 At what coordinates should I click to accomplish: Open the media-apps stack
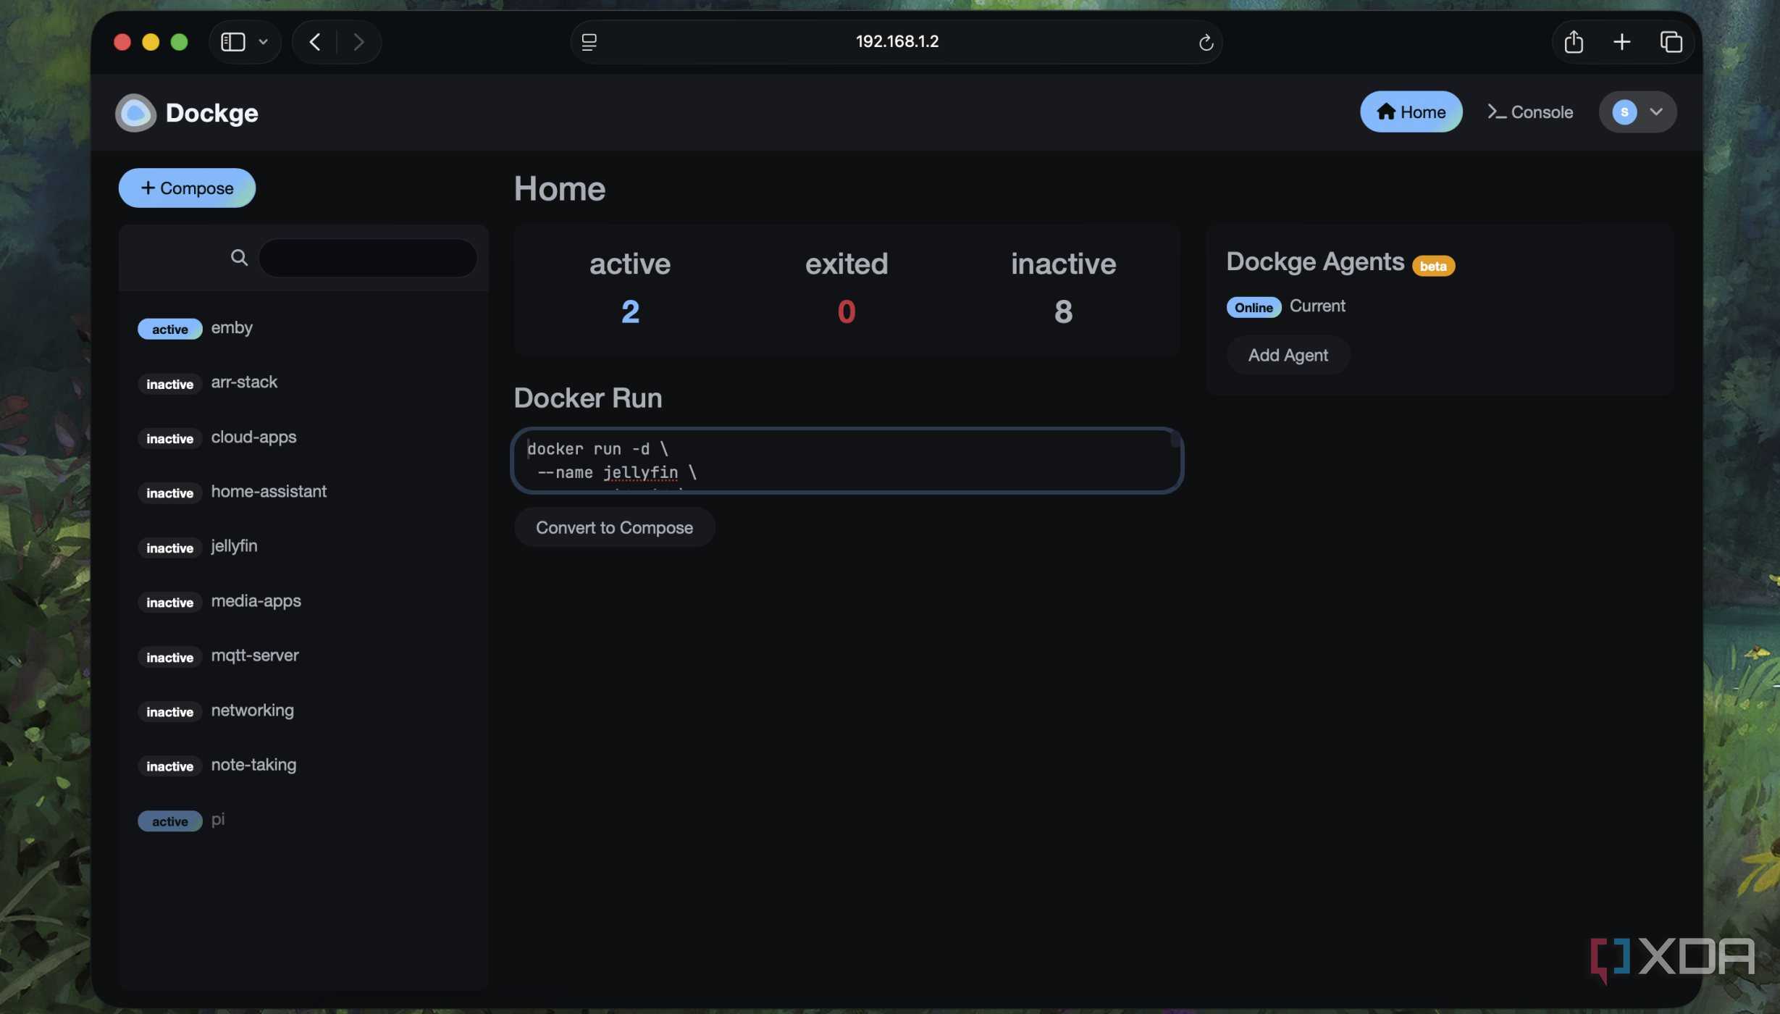303,601
